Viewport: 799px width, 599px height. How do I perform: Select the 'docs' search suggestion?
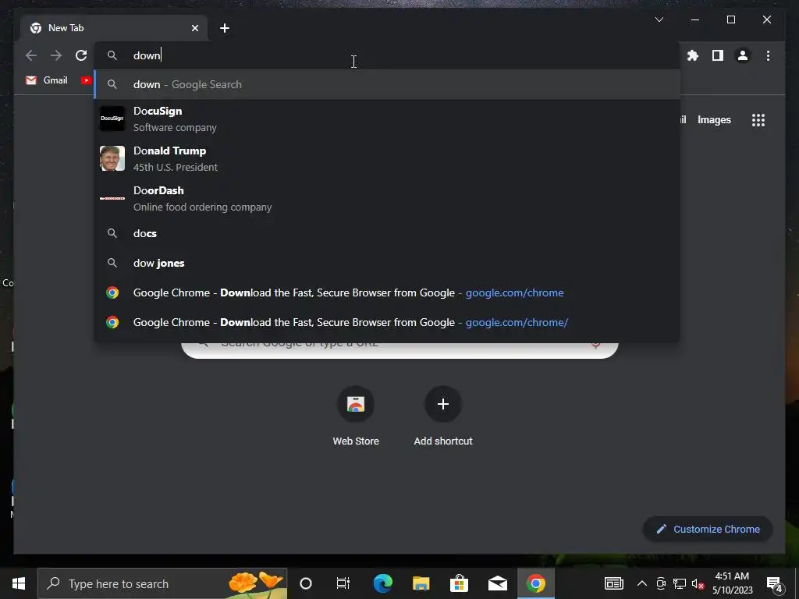click(387, 233)
